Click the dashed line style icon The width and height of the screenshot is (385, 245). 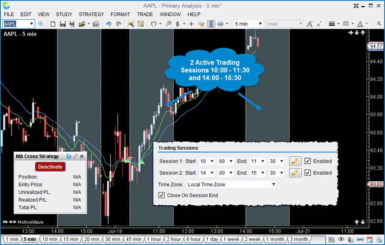[x=346, y=24]
